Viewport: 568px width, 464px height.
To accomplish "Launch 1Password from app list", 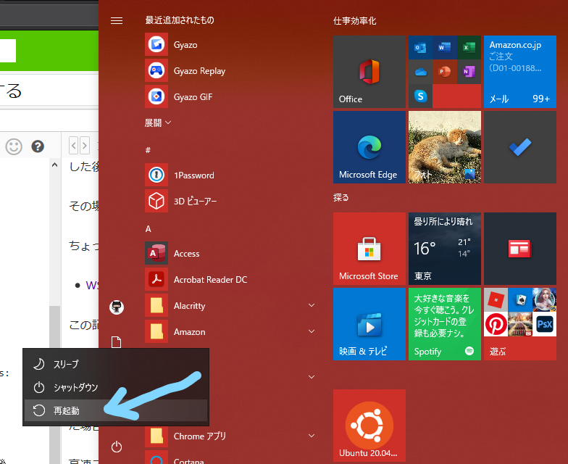I will pos(230,175).
